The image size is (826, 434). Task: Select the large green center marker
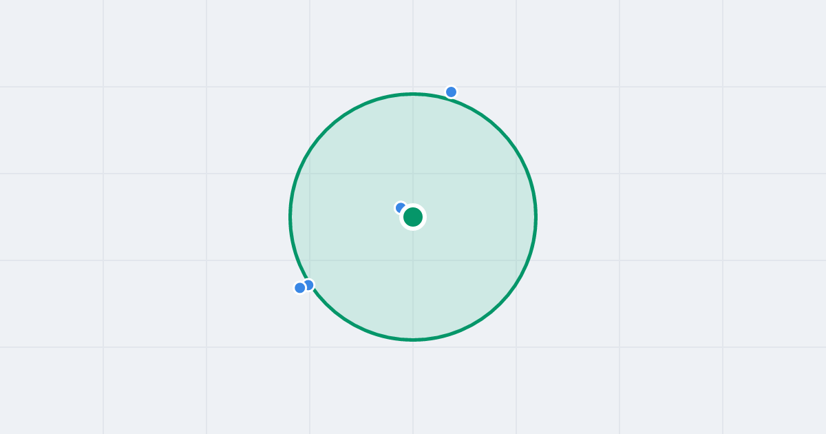413,217
